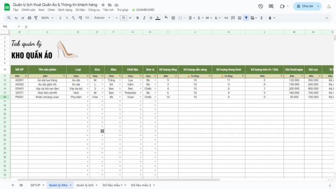Toggle the filter button in toolbar

coord(246,18)
